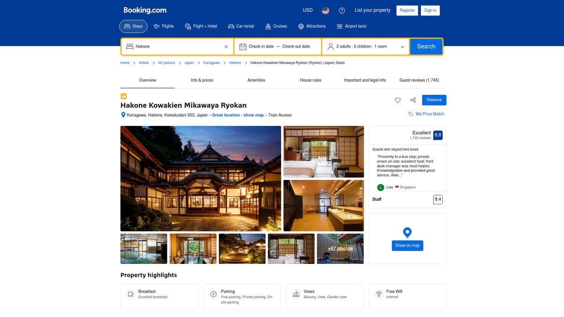Switch to the Amenities tab
This screenshot has height=317, width=564.
click(256, 80)
